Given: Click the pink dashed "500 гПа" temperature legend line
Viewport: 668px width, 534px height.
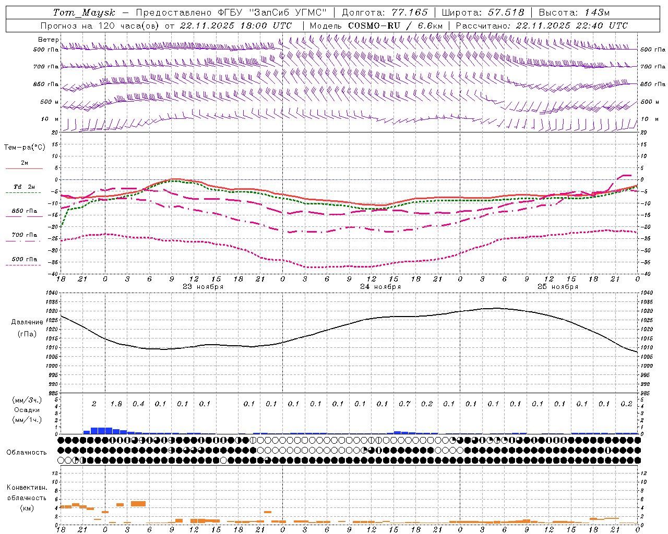Looking at the screenshot, I should (23, 265).
